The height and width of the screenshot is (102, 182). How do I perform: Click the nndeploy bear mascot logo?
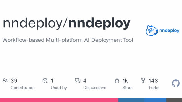coord(152,31)
